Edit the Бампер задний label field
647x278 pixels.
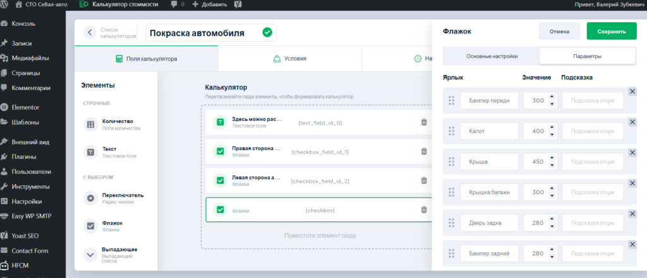coord(490,253)
